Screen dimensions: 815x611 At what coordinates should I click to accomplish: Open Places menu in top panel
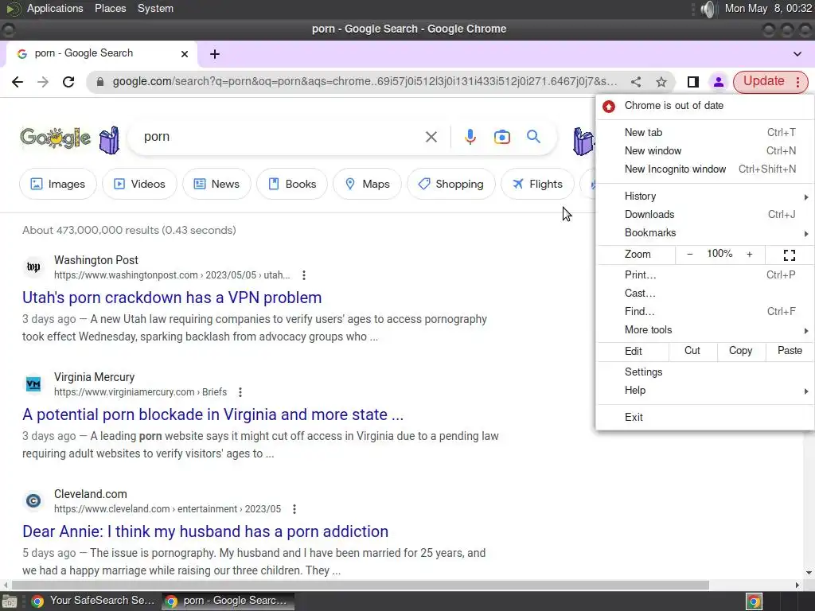110,9
